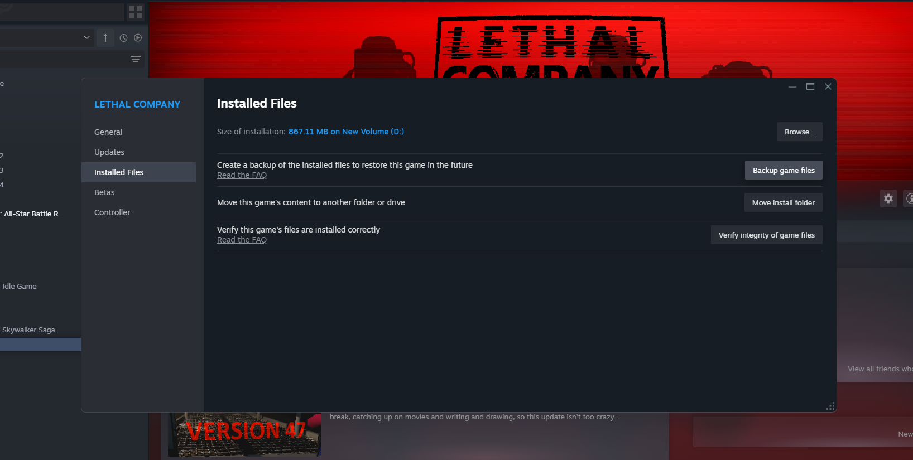Switch to the Updates tab
The height and width of the screenshot is (460, 913).
coord(109,152)
